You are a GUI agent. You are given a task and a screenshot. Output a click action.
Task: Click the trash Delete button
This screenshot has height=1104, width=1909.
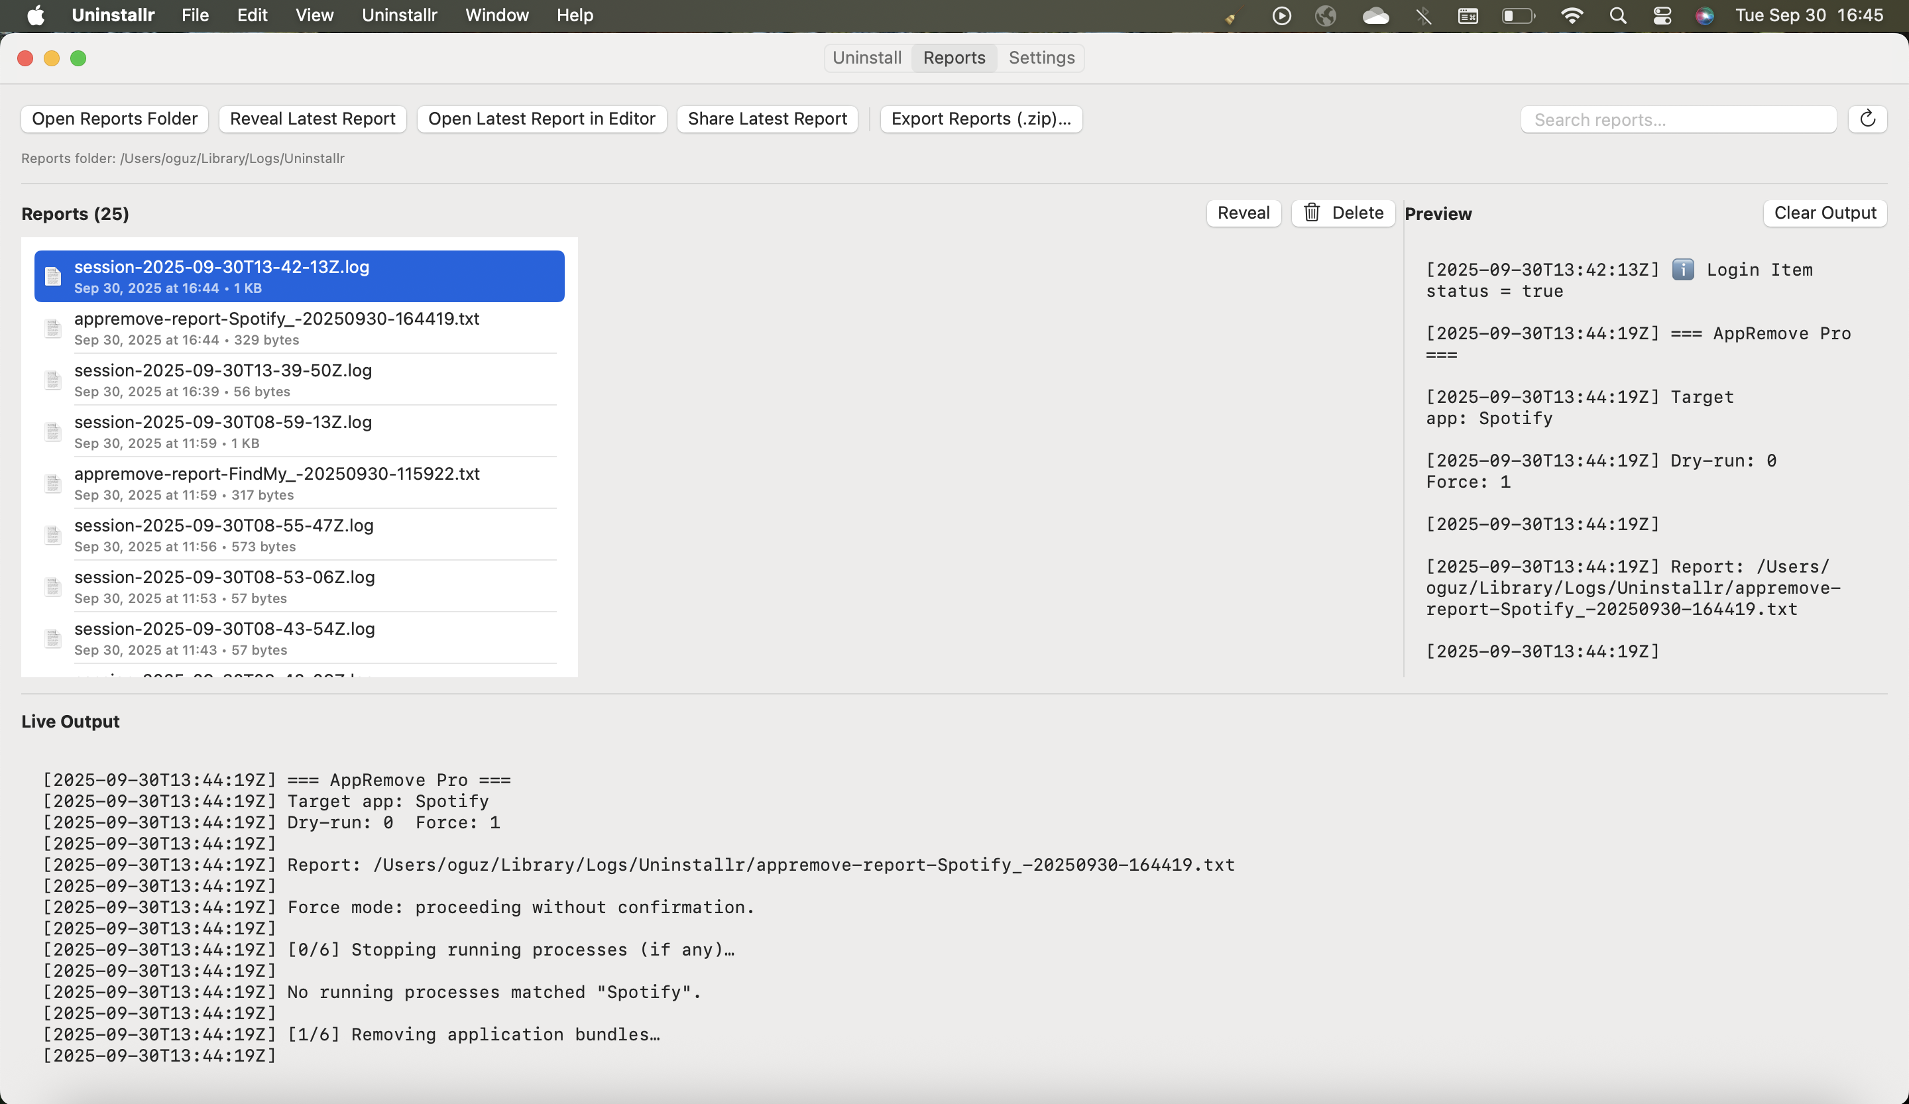[x=1342, y=213]
